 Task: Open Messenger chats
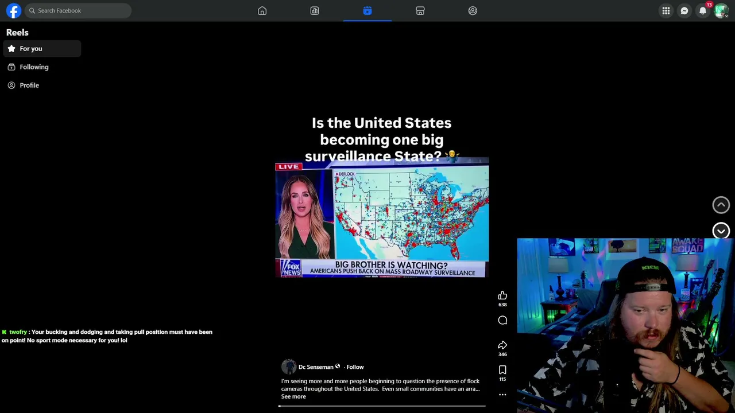coord(684,11)
